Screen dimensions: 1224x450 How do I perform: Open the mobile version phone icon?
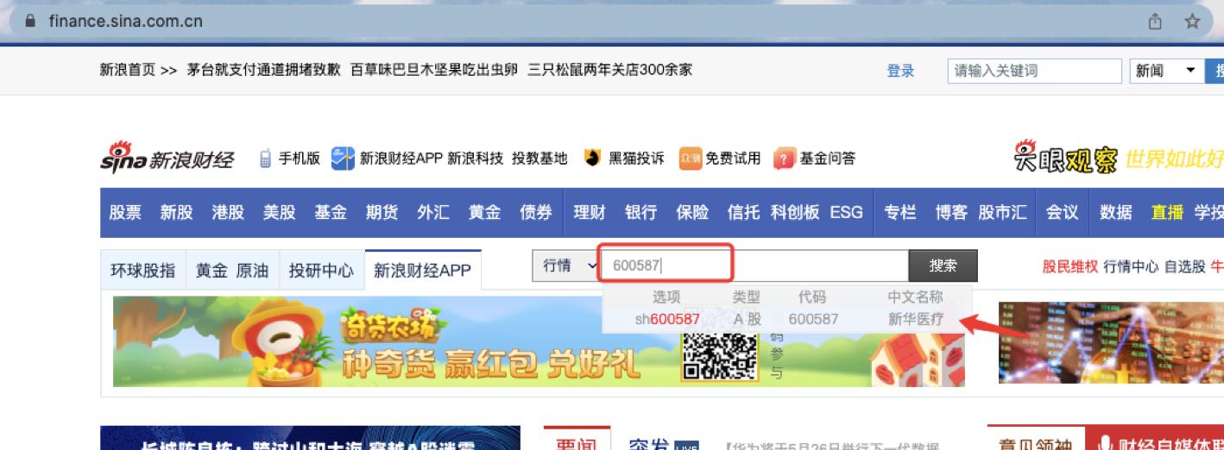(266, 159)
